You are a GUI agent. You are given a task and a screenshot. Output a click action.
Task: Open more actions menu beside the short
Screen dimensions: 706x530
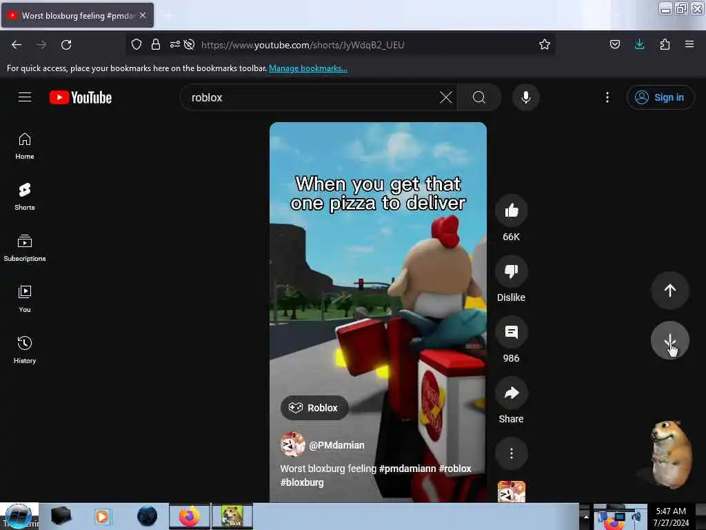click(511, 453)
